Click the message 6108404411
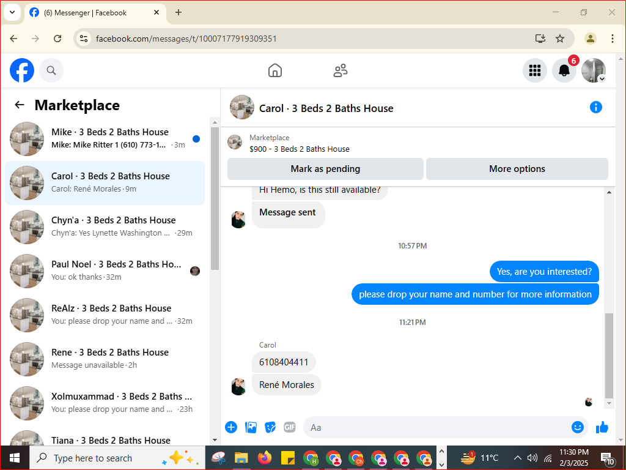626x470 pixels. 284,362
